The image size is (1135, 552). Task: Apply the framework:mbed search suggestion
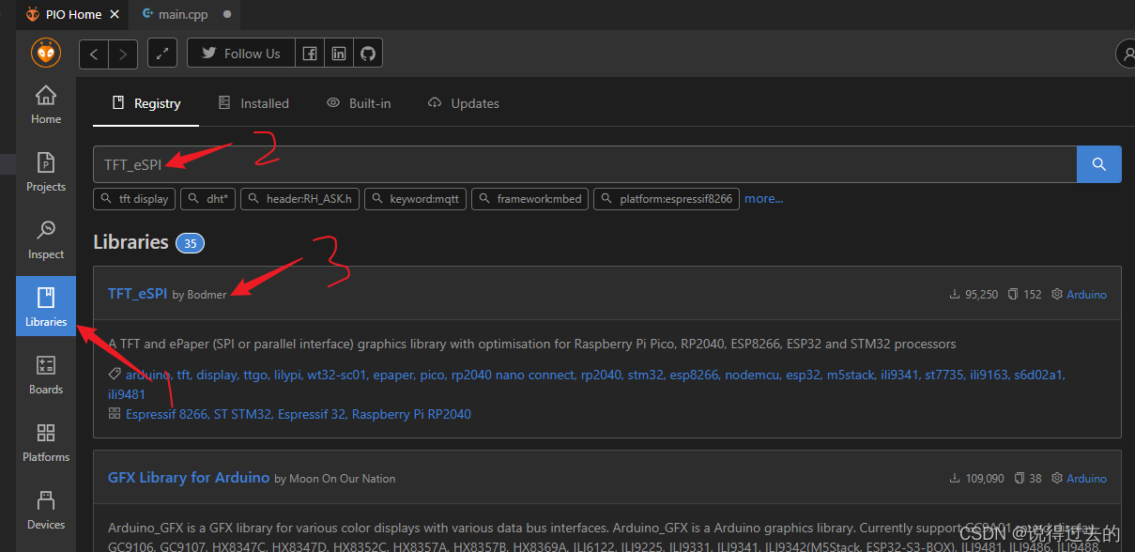(x=530, y=199)
